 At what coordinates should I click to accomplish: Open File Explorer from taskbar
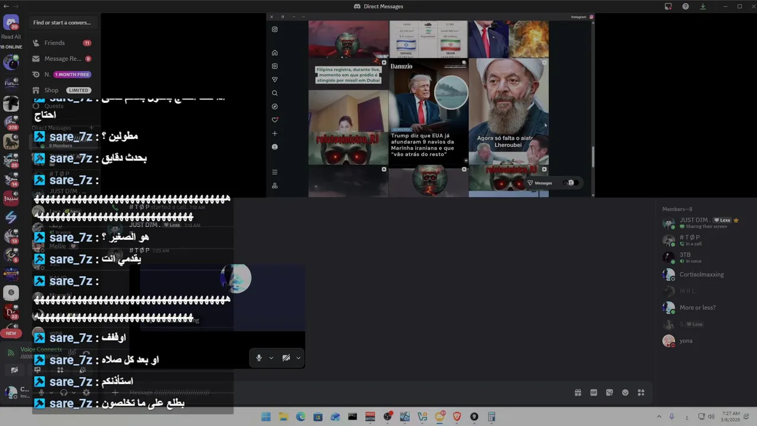coord(283,417)
